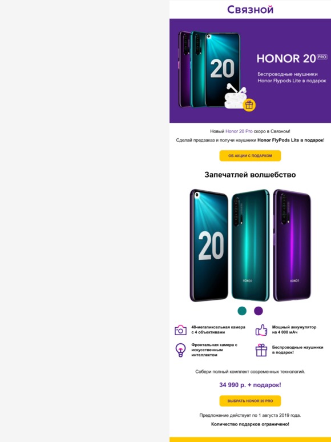Click the teal Honor phone back image

[250, 245]
